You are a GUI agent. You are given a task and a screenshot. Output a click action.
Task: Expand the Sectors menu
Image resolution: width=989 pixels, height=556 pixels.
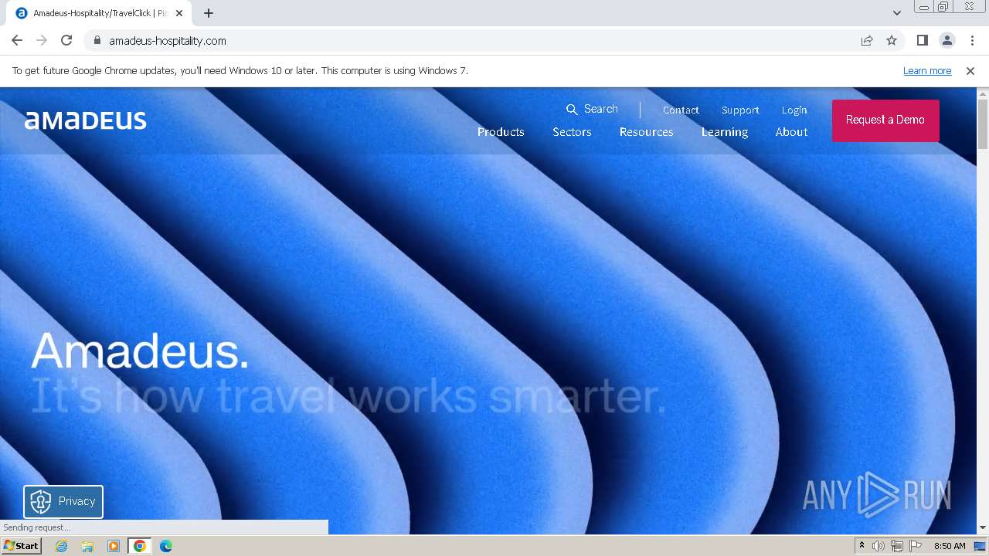(572, 132)
